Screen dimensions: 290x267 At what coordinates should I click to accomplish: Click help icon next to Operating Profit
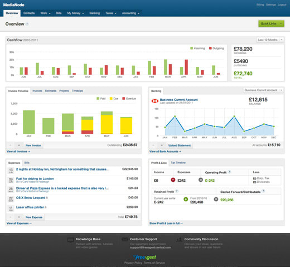pos(229,172)
